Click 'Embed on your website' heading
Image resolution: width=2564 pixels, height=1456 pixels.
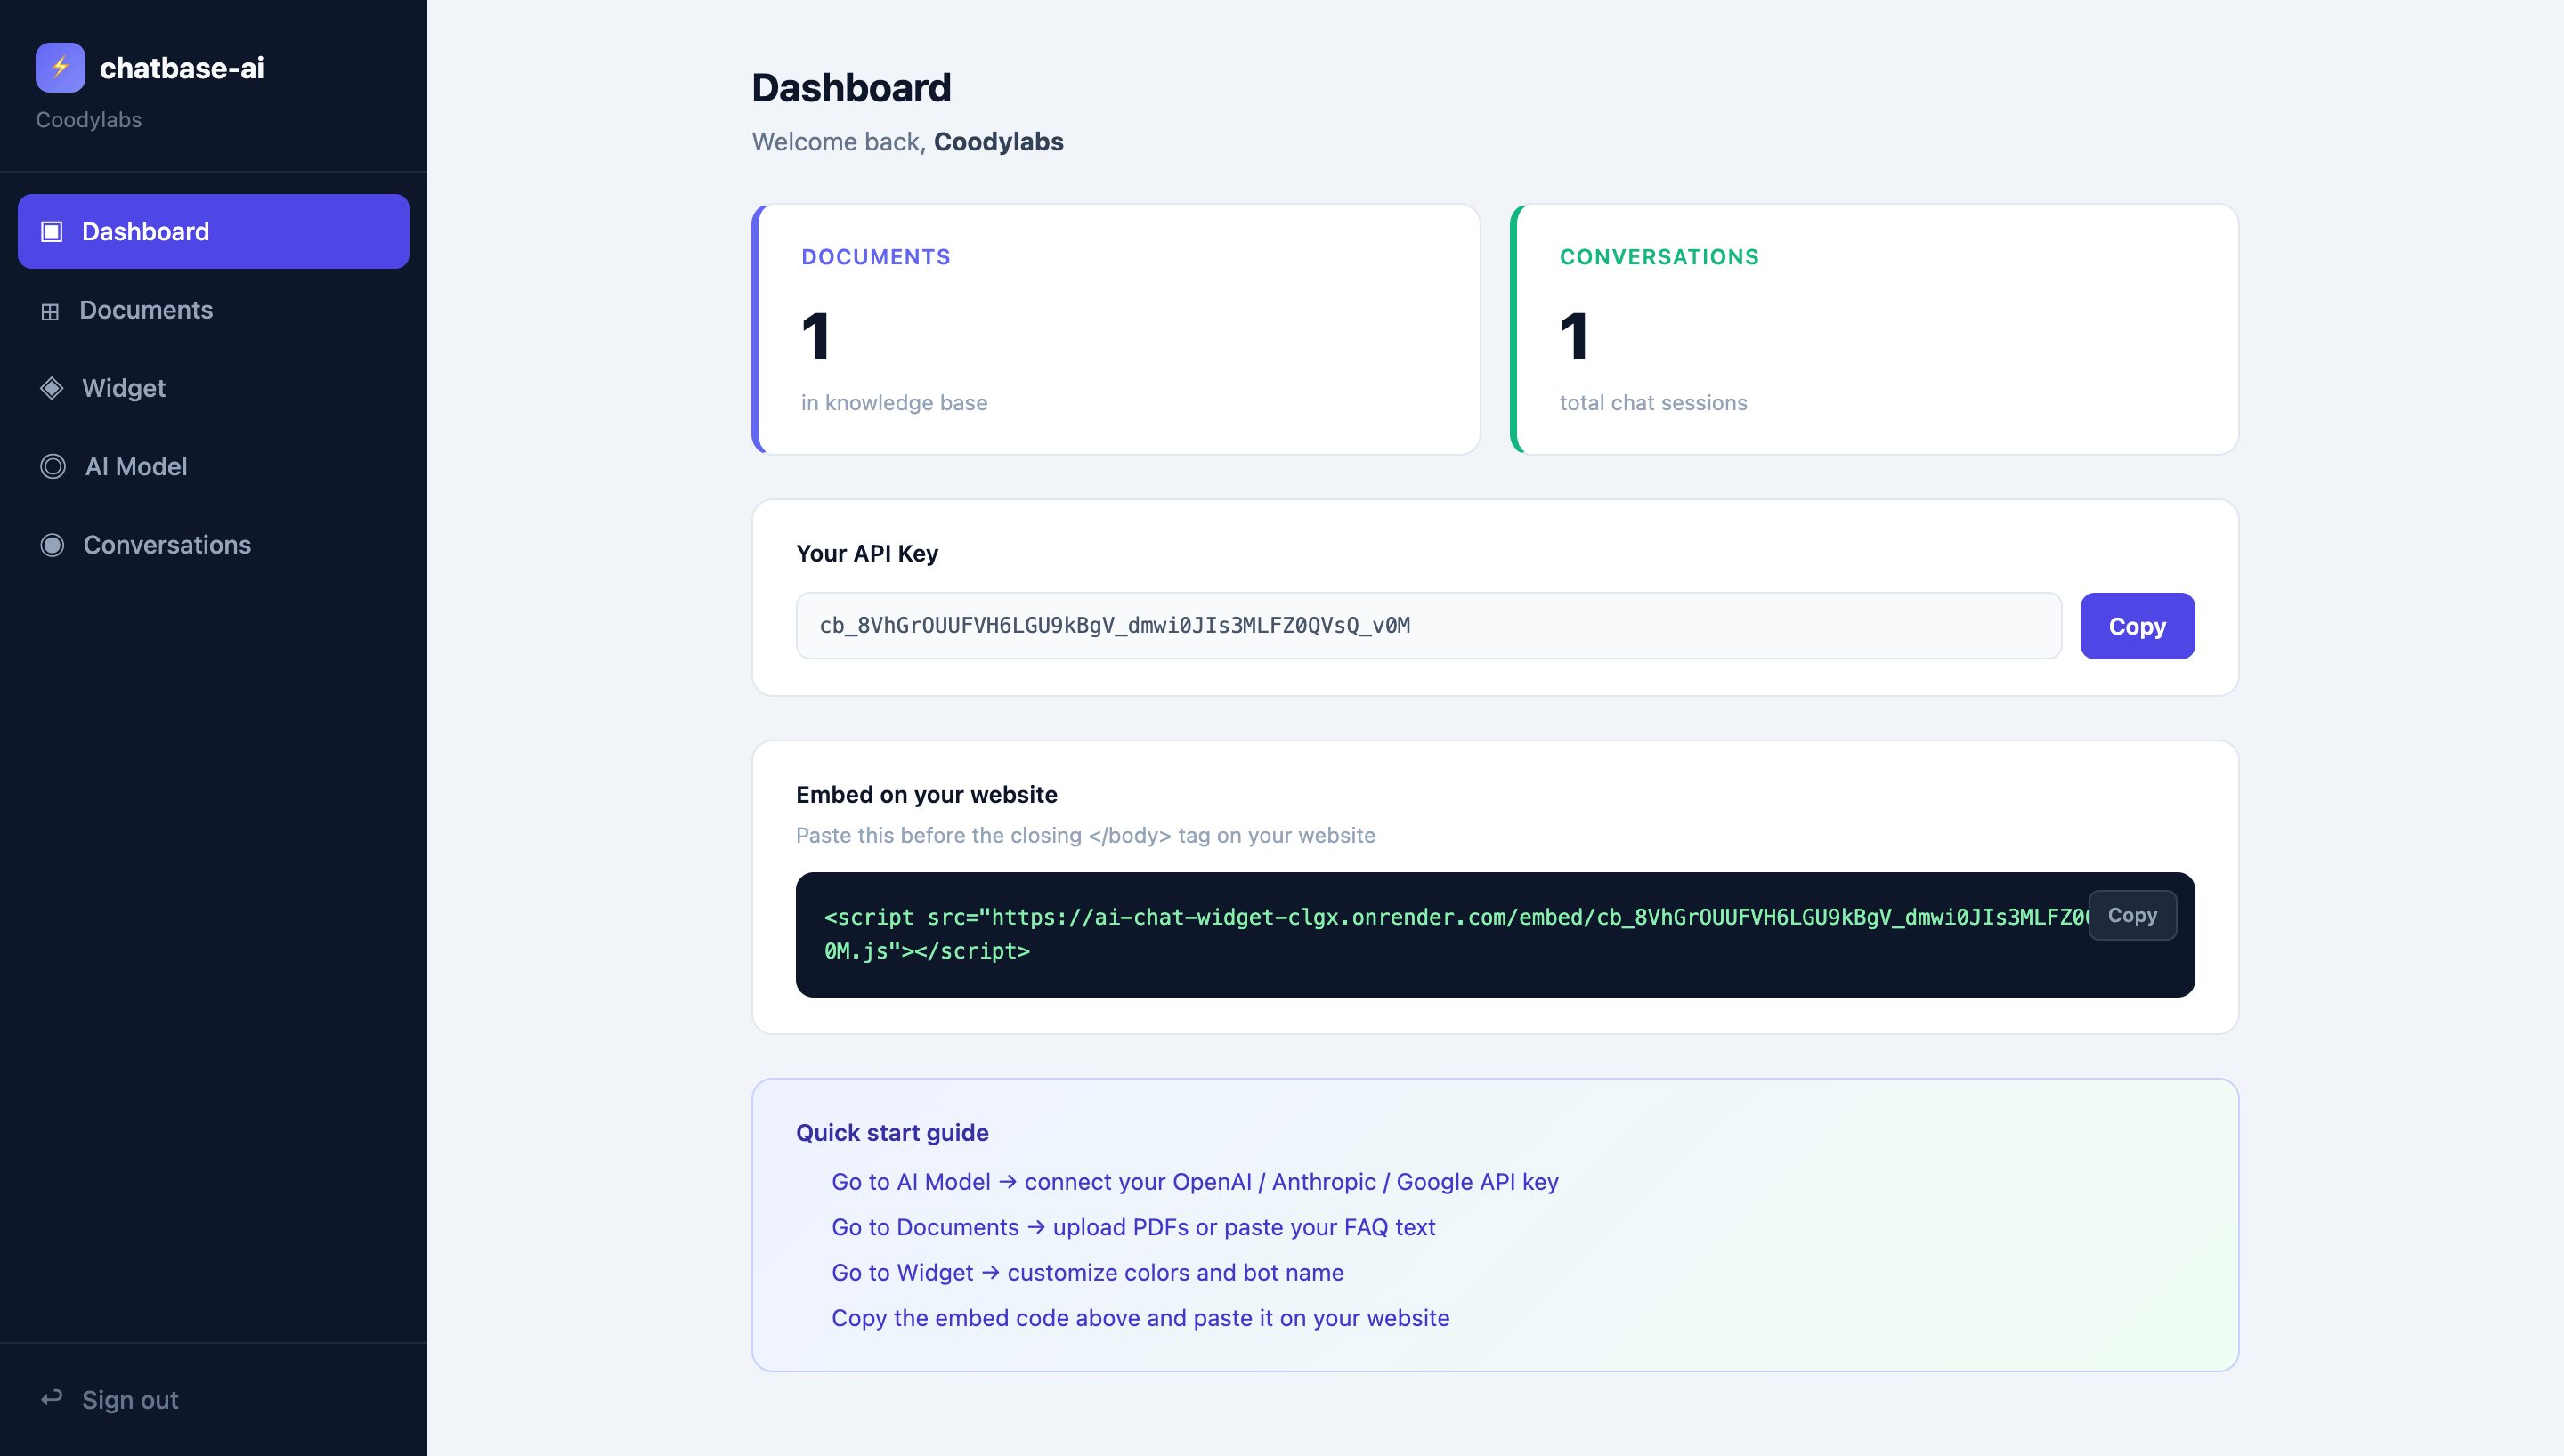(x=927, y=795)
